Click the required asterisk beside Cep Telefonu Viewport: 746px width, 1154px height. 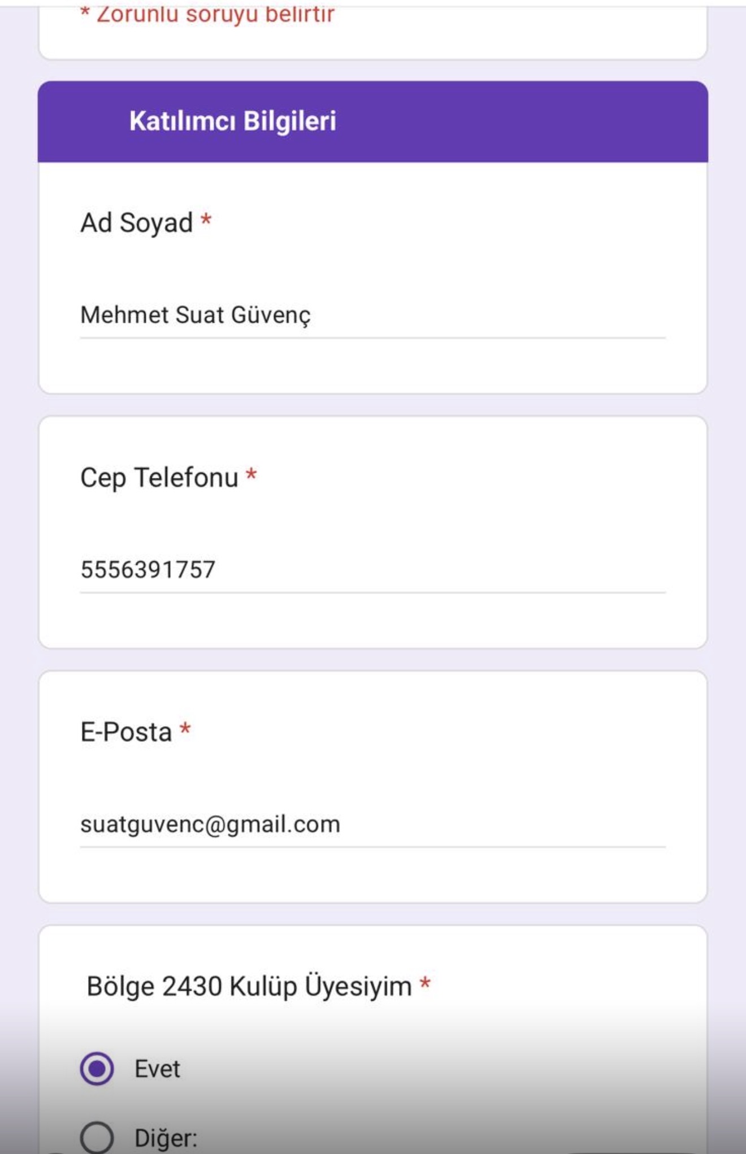[251, 475]
